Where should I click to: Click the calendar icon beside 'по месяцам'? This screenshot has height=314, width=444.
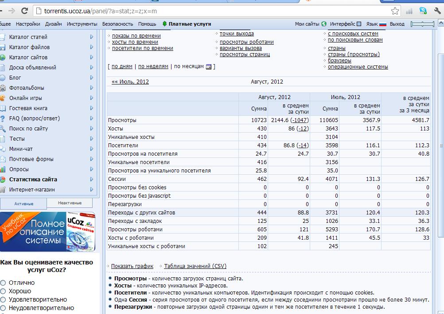[209, 67]
